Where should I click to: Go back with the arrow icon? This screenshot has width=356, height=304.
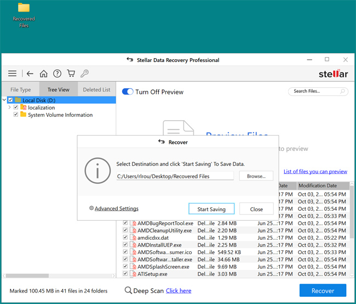30,74
